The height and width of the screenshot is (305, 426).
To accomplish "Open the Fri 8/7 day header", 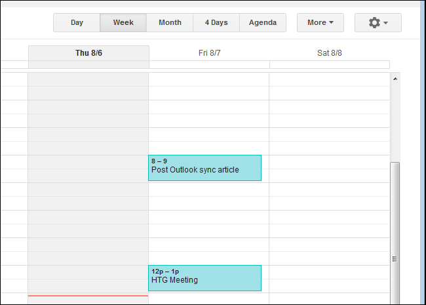I will click(x=209, y=53).
